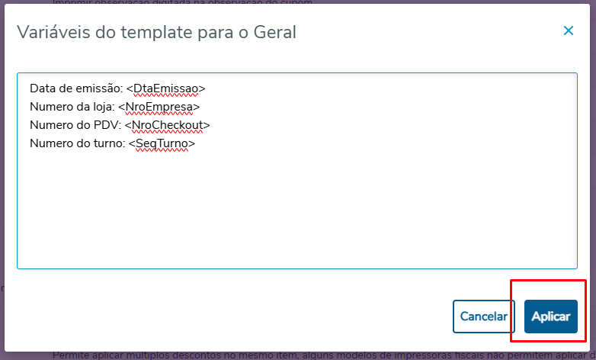Click the word 'Geral' in the dialog title

(274, 32)
